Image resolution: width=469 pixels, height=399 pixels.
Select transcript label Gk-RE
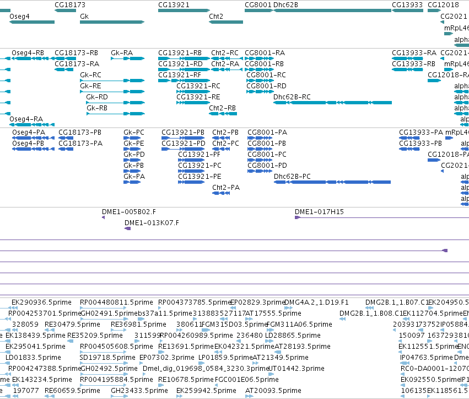tap(90, 86)
